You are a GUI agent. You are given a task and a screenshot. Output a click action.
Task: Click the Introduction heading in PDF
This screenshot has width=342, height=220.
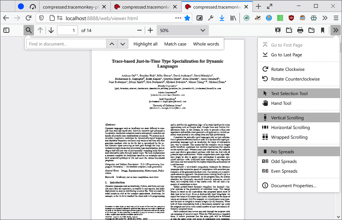(x=115, y=182)
